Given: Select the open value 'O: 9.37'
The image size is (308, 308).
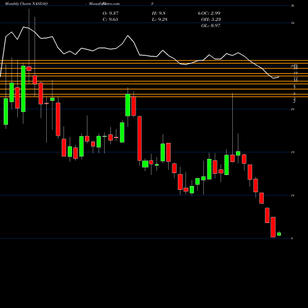Looking at the screenshot, I should point(110,13).
